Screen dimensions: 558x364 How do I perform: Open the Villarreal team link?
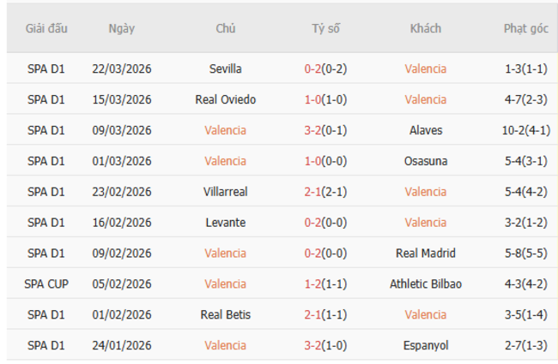[x=225, y=192]
